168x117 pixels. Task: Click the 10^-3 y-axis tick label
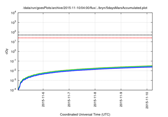(13, 80)
